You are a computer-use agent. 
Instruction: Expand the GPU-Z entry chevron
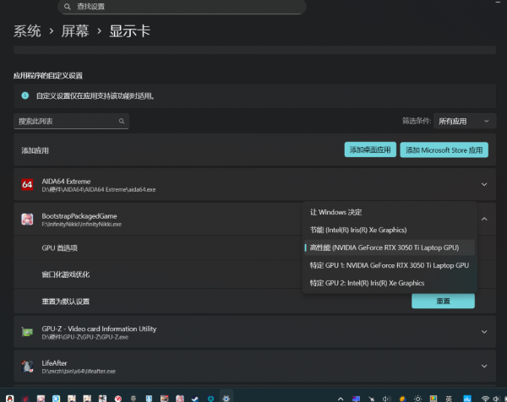pyautogui.click(x=484, y=332)
